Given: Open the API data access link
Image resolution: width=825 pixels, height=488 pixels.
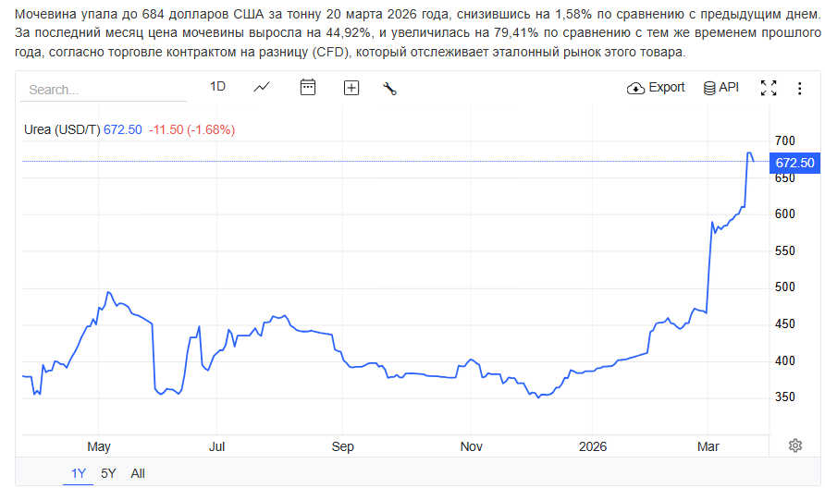Looking at the screenshot, I should pyautogui.click(x=721, y=88).
